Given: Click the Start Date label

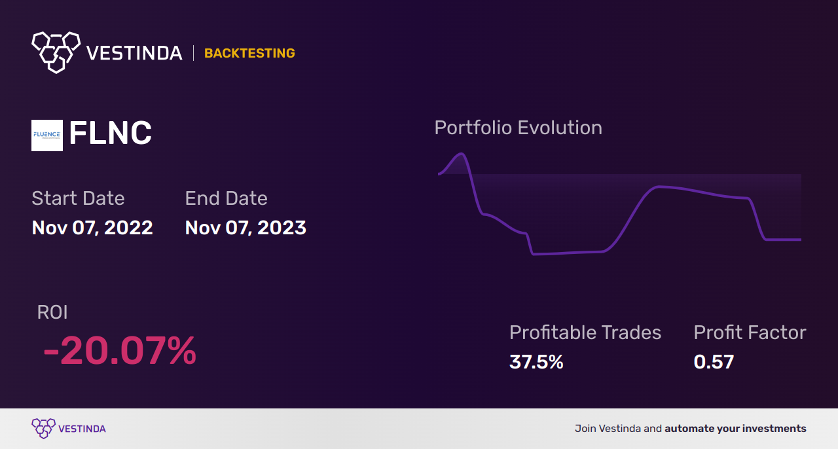Looking at the screenshot, I should click(78, 198).
